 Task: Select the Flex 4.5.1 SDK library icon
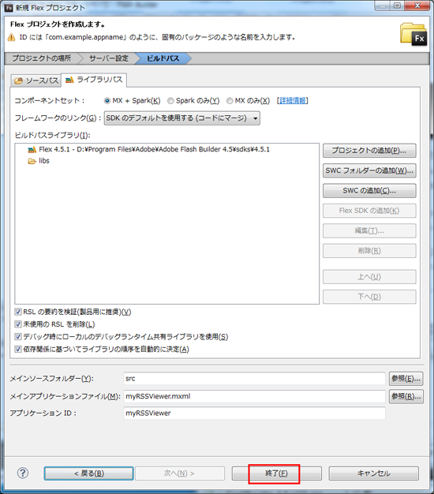coord(32,149)
